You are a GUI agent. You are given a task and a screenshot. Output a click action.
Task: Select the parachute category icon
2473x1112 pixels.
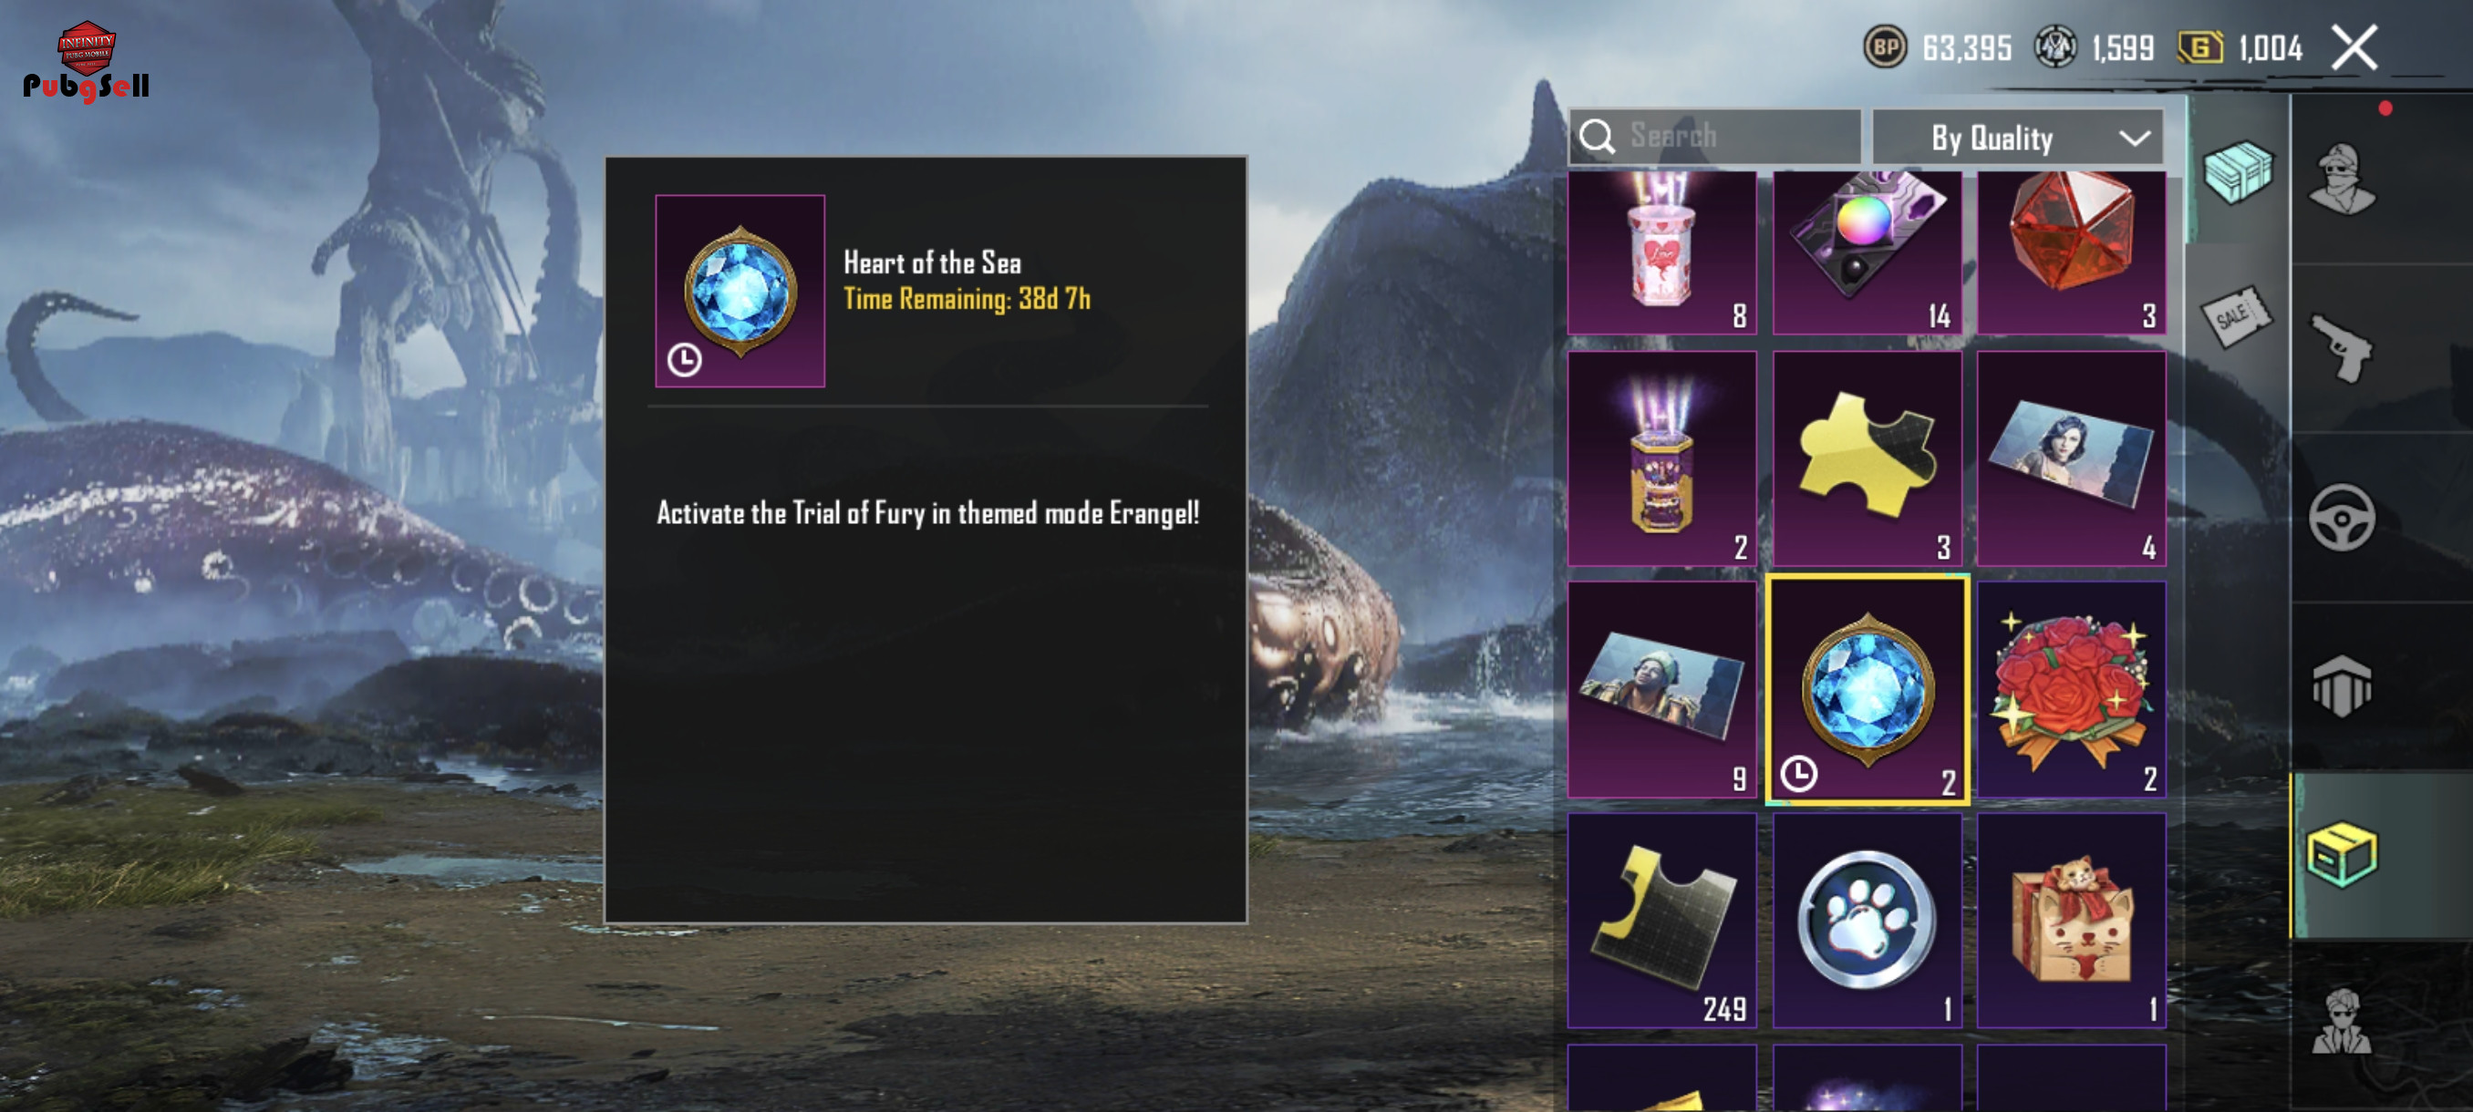pyautogui.click(x=2343, y=686)
